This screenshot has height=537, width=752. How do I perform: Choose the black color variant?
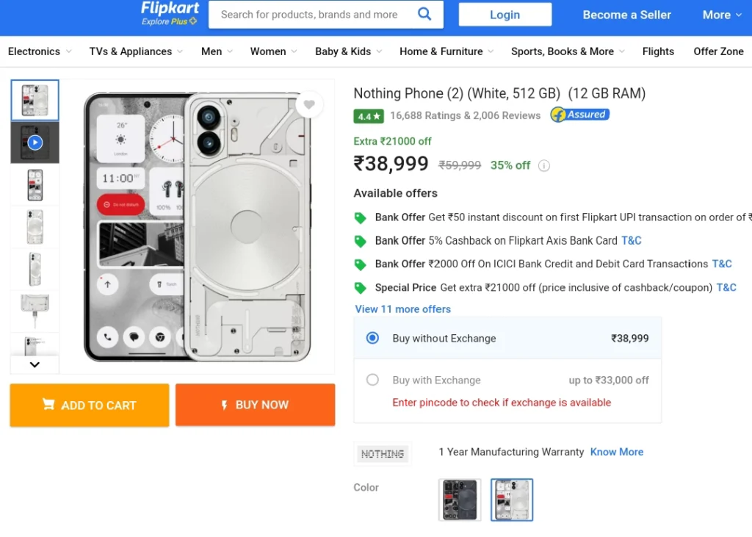[460, 500]
